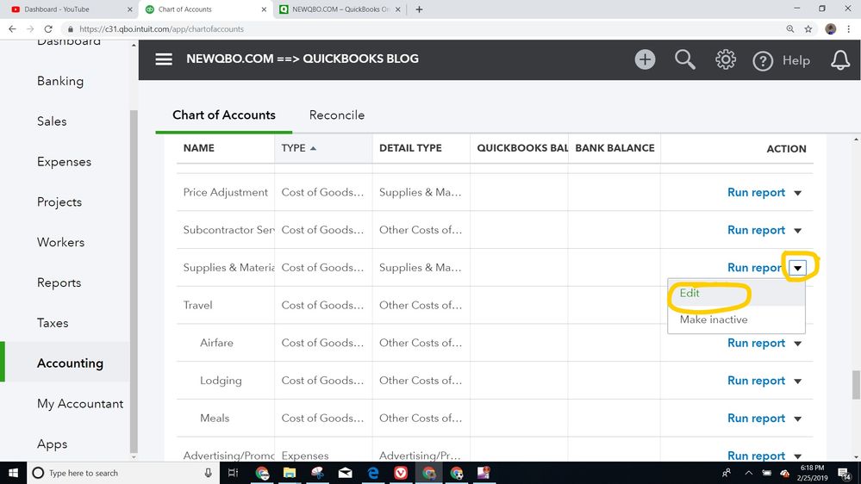Choose Make inactive from dropdown menu
The height and width of the screenshot is (484, 861).
(736, 320)
